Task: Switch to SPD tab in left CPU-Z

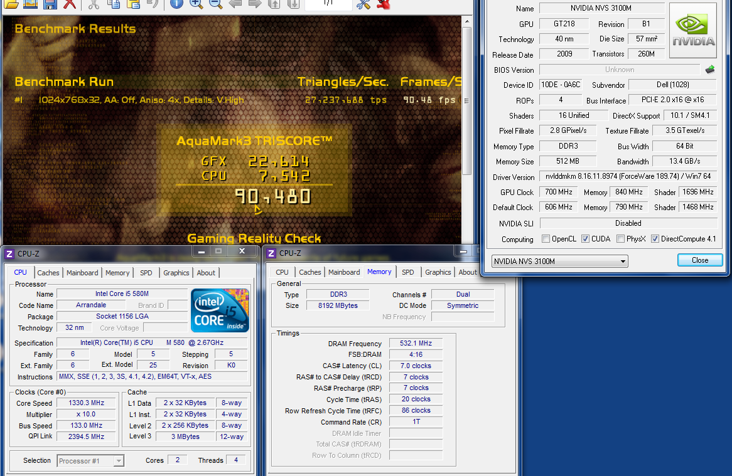Action: click(146, 273)
